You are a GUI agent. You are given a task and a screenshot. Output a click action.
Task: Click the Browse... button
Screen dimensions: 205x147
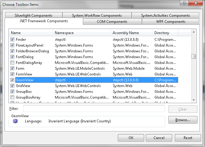click(183, 120)
